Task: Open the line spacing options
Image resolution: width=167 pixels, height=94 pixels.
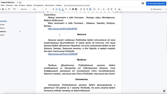Action: [x=94, y=9]
